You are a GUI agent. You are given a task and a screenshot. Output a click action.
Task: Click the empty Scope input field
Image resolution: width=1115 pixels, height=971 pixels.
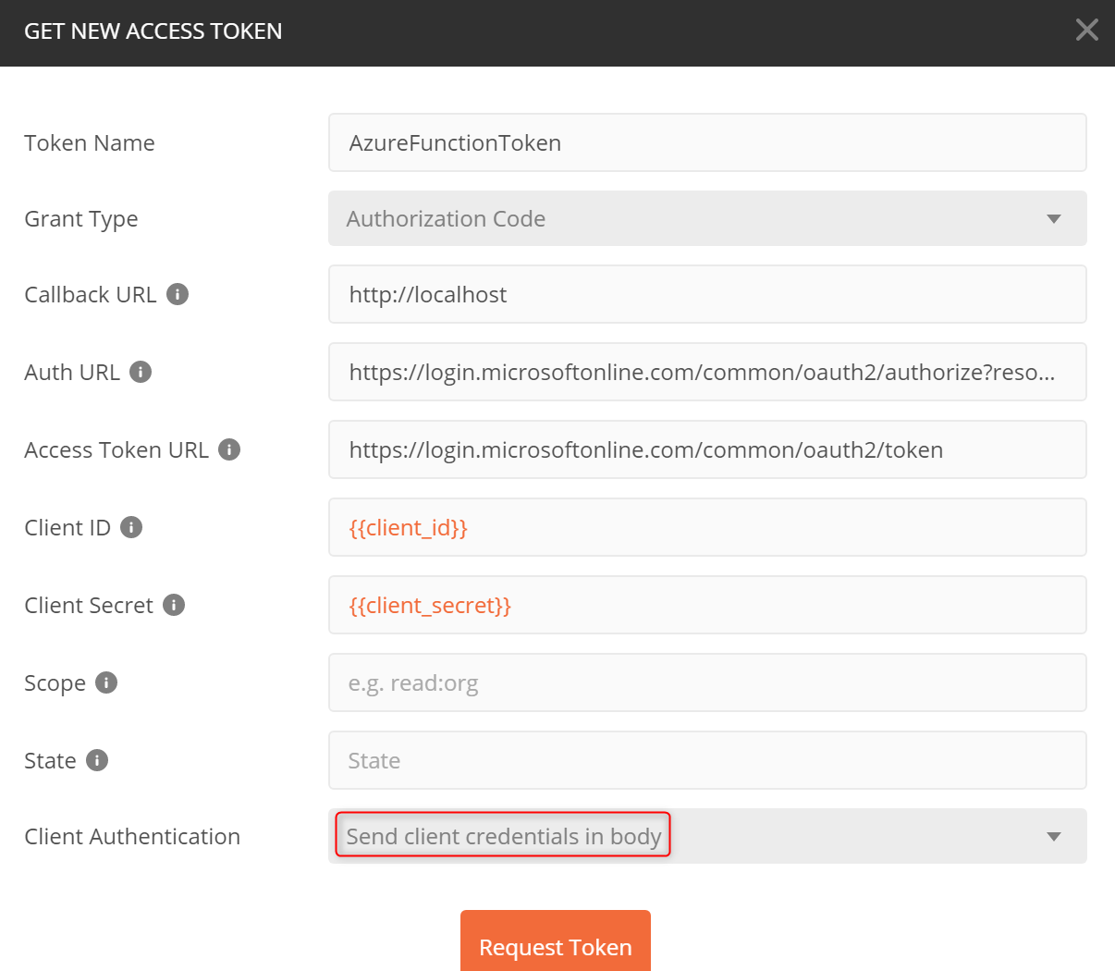coord(707,682)
